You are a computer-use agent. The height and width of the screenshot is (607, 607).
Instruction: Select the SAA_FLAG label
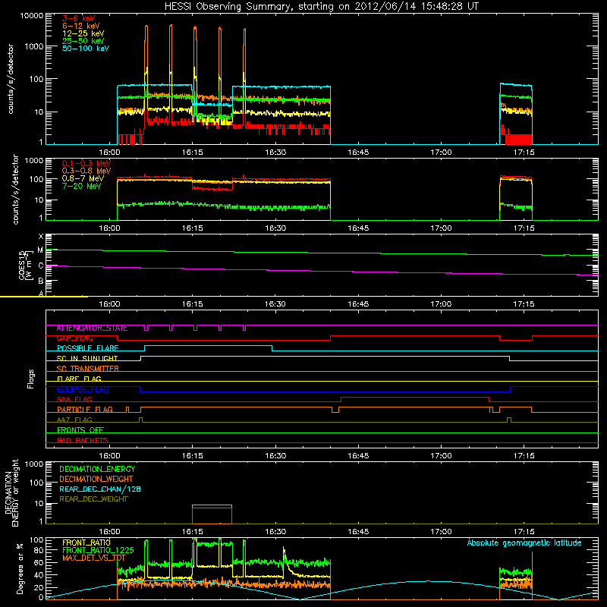point(74,399)
